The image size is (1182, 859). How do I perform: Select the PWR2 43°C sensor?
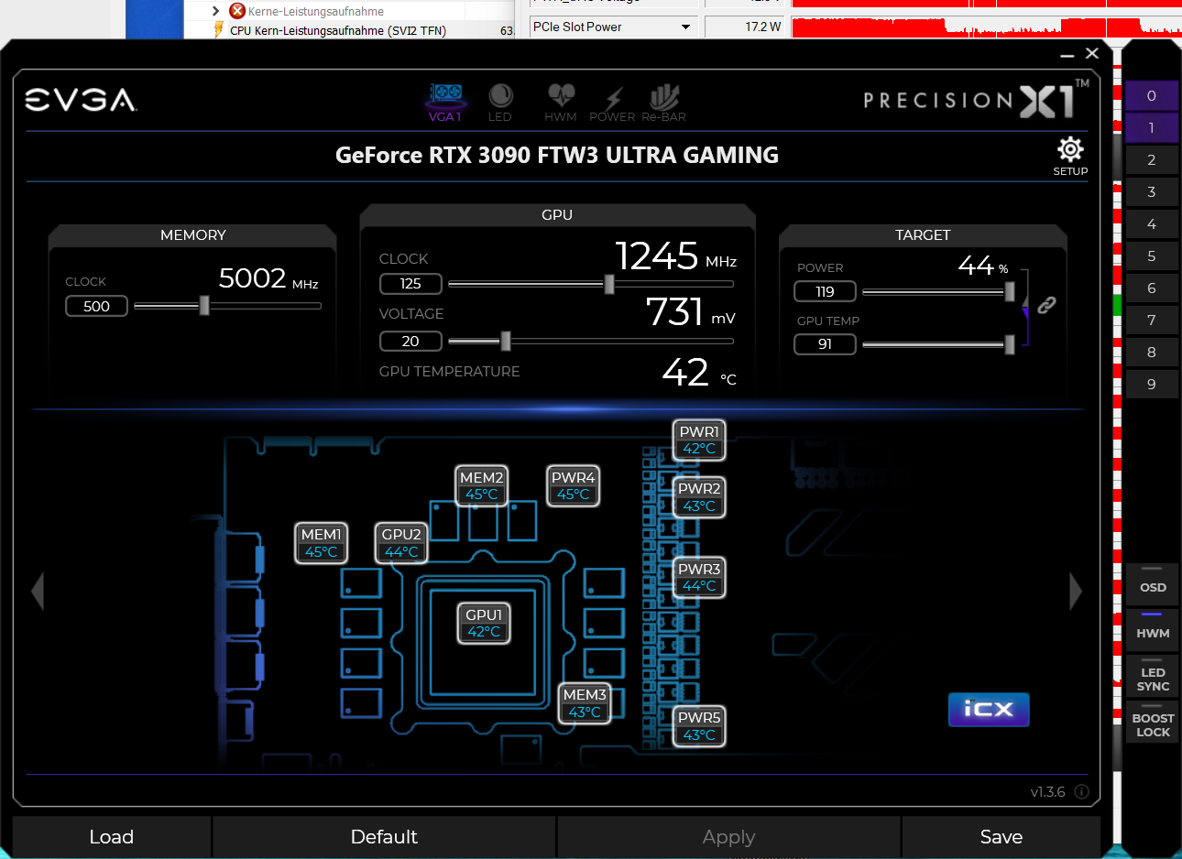click(699, 497)
